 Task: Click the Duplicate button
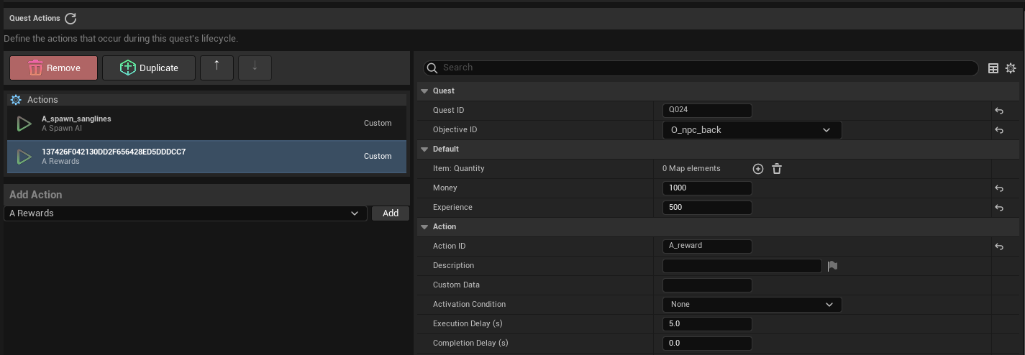(x=149, y=68)
